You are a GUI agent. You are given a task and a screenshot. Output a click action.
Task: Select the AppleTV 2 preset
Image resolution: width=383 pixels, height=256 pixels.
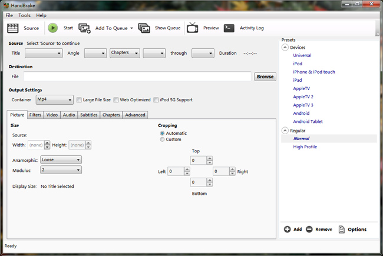click(303, 97)
